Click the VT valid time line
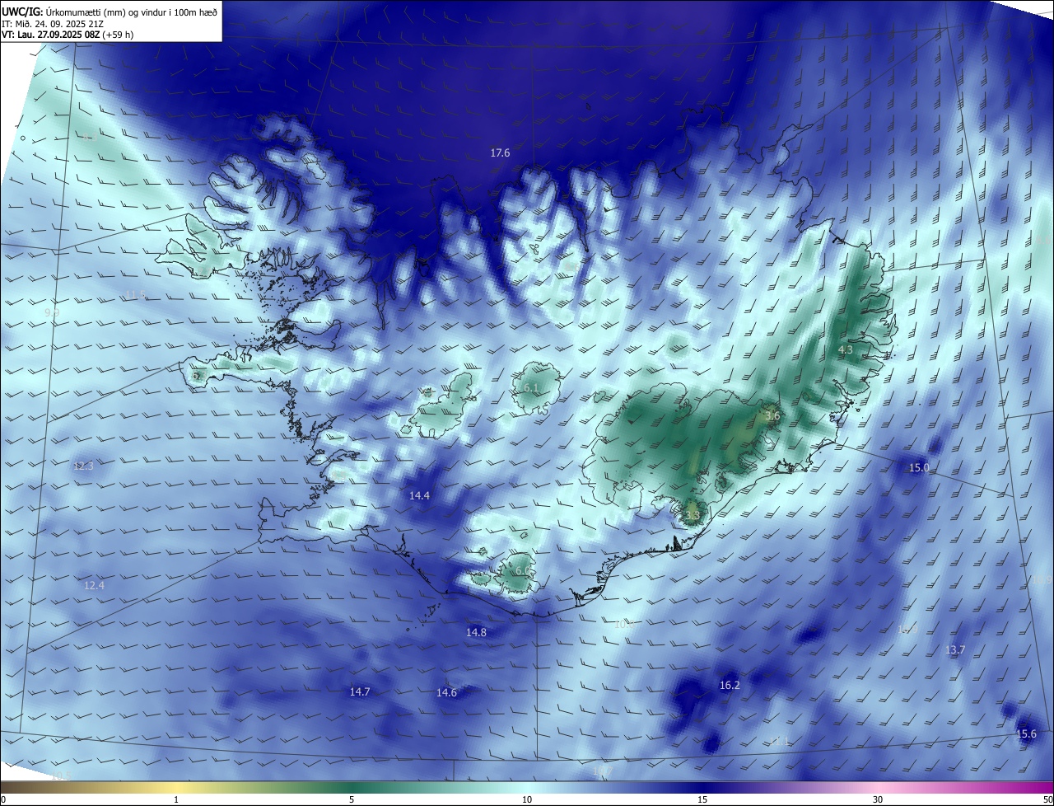Image resolution: width=1054 pixels, height=806 pixels. (x=68, y=35)
